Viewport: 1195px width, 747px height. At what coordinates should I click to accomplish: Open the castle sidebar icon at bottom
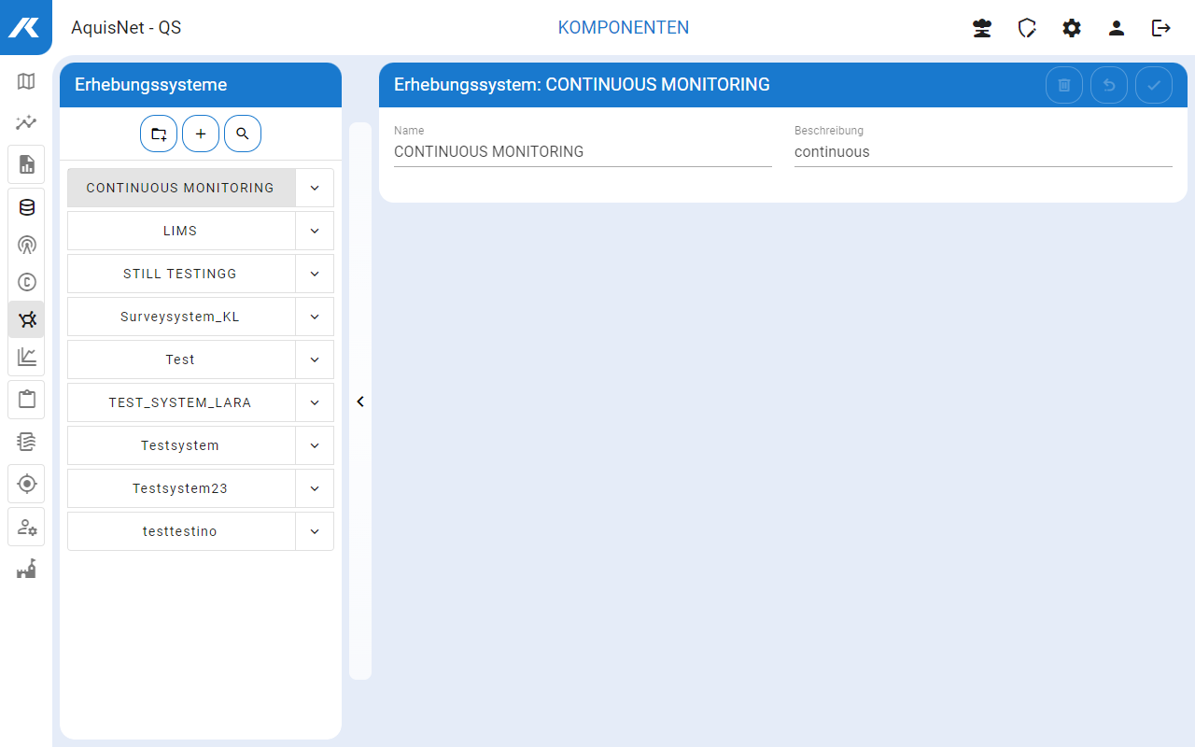tap(26, 569)
